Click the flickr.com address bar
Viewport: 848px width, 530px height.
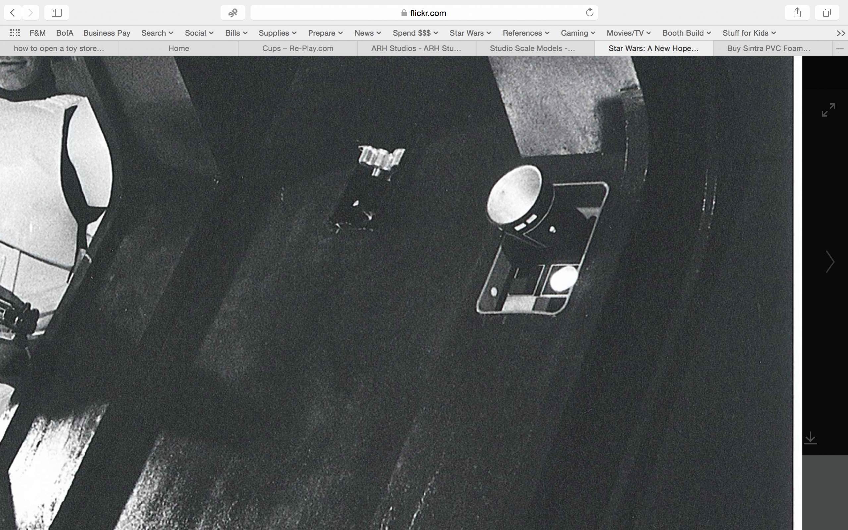(424, 13)
